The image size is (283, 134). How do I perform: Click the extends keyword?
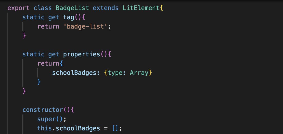click(106, 8)
